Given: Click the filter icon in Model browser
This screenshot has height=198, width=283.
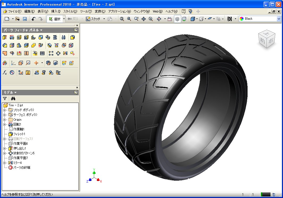Looking at the screenshot, I should click(5, 99).
